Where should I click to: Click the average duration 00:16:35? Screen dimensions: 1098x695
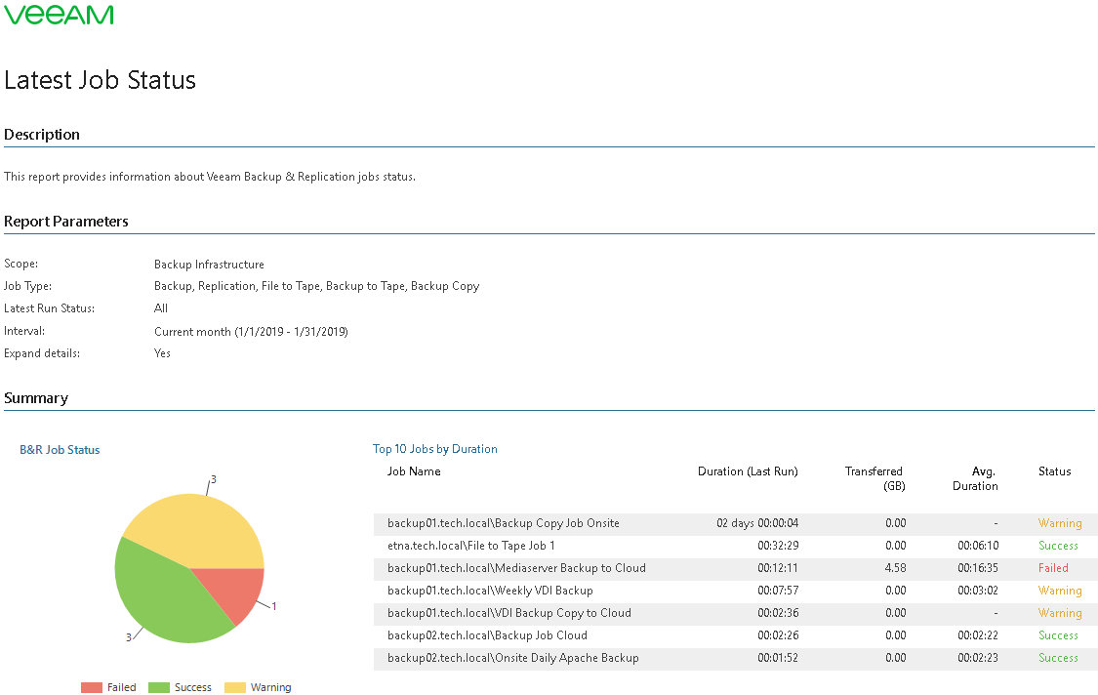coord(978,568)
